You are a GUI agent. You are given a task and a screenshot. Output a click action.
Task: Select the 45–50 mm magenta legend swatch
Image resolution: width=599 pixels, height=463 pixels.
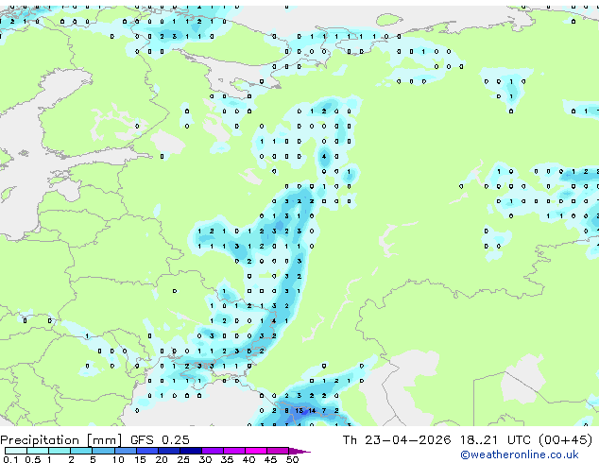pos(278,451)
